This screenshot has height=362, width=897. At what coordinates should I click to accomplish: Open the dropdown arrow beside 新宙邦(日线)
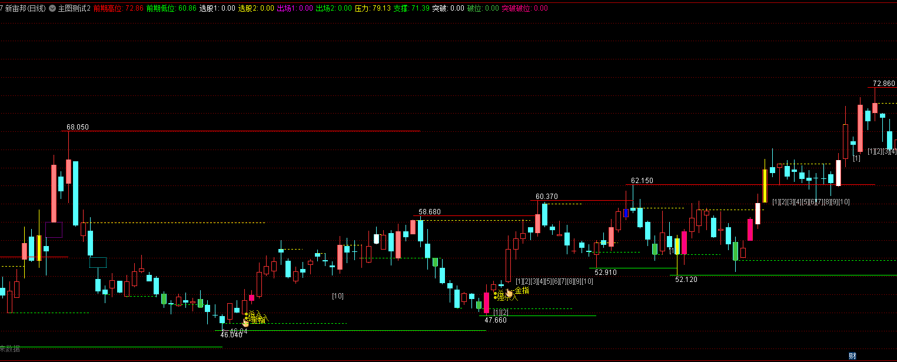coord(52,9)
